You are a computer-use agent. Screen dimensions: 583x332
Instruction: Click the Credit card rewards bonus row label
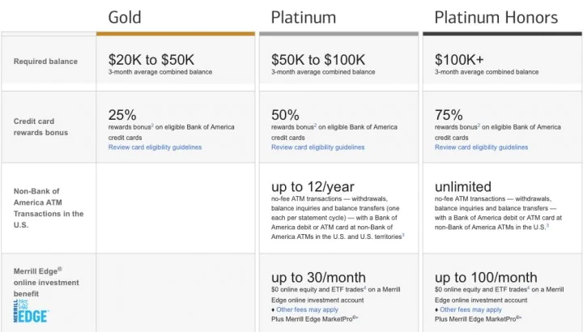point(40,127)
